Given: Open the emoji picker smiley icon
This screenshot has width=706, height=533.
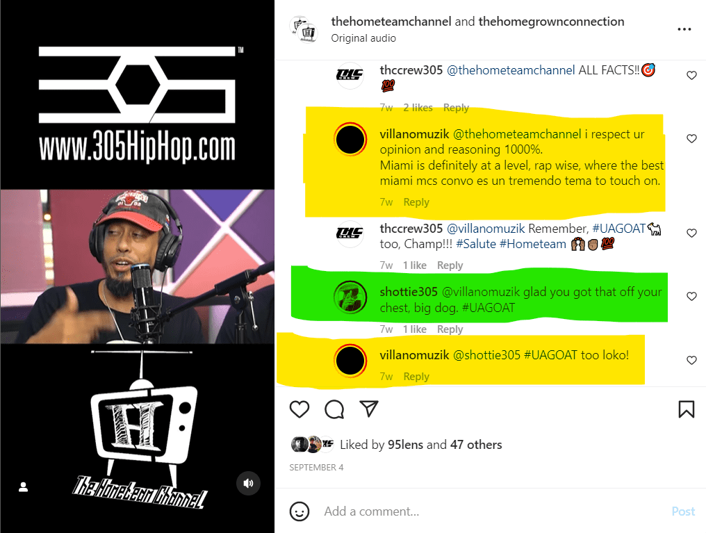Looking at the screenshot, I should pyautogui.click(x=299, y=511).
